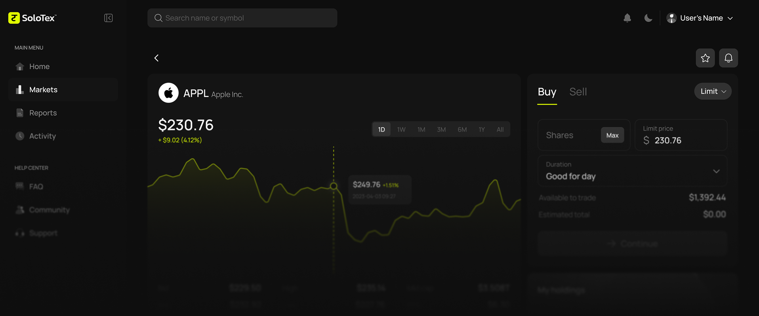Select the 1W chart range
759x316 pixels.
point(401,129)
